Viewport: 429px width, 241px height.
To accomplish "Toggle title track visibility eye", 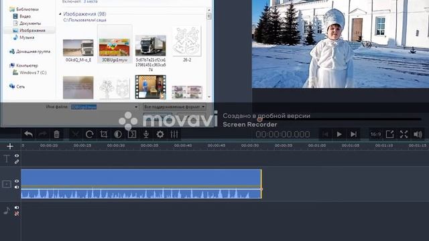I will pos(17,156).
